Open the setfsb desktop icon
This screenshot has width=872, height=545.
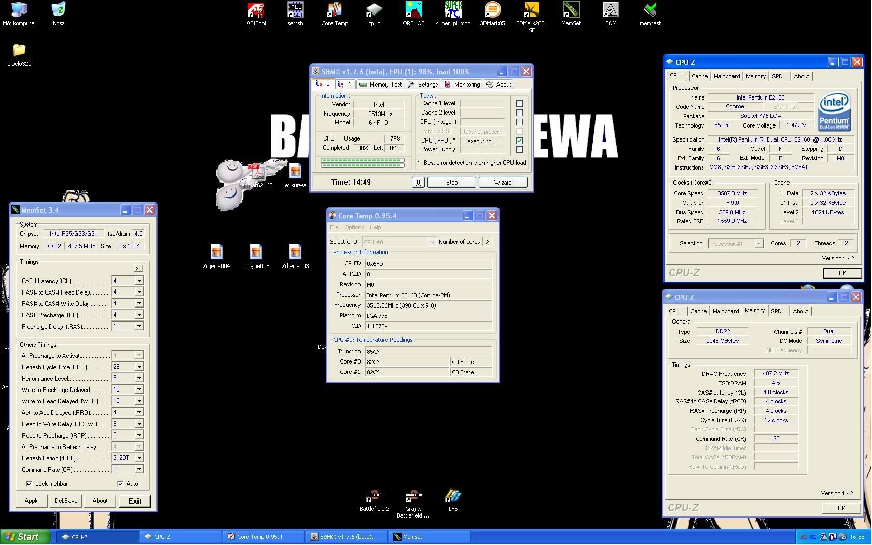click(295, 14)
